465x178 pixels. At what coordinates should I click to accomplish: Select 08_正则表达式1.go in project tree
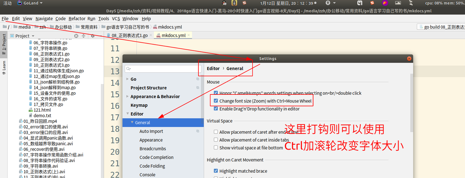pyautogui.click(x=51, y=54)
